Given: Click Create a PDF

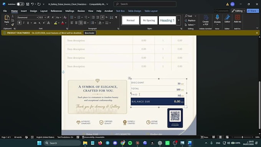Looking at the screenshot, I should coord(206,20).
